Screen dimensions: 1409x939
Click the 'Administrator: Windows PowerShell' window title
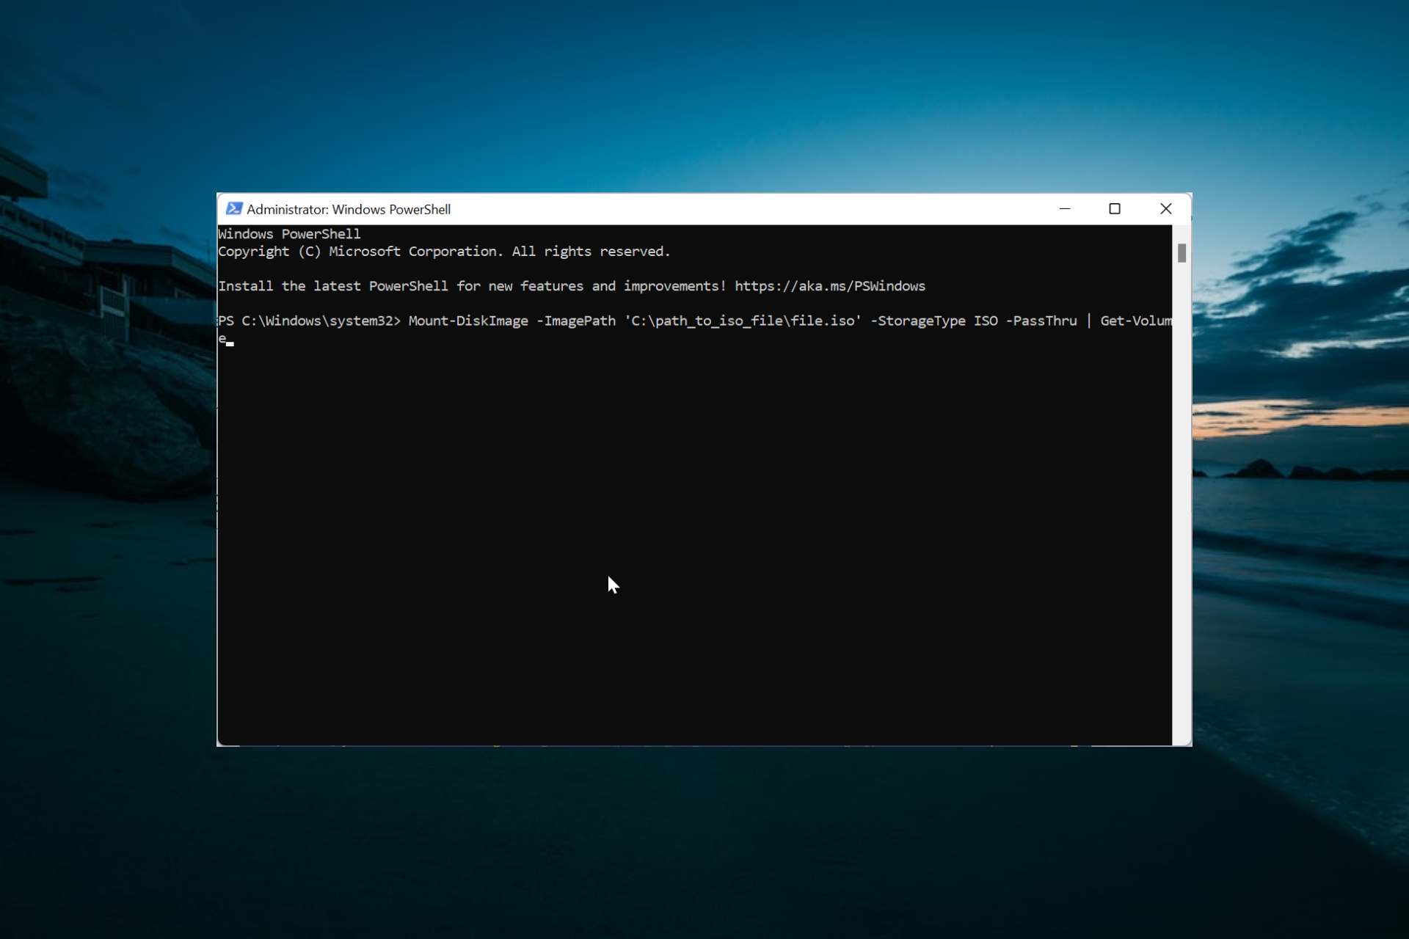[x=349, y=210]
